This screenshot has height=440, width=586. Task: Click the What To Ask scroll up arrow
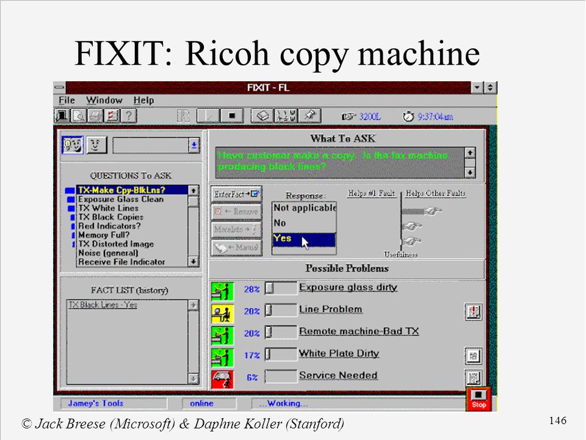tap(470, 153)
